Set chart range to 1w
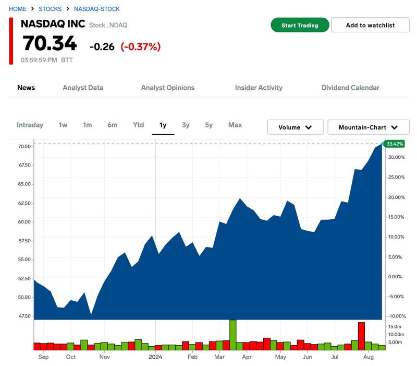The height and width of the screenshot is (366, 417). (63, 125)
